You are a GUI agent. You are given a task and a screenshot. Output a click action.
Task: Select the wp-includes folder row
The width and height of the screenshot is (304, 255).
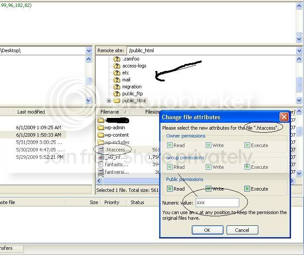coord(128,142)
